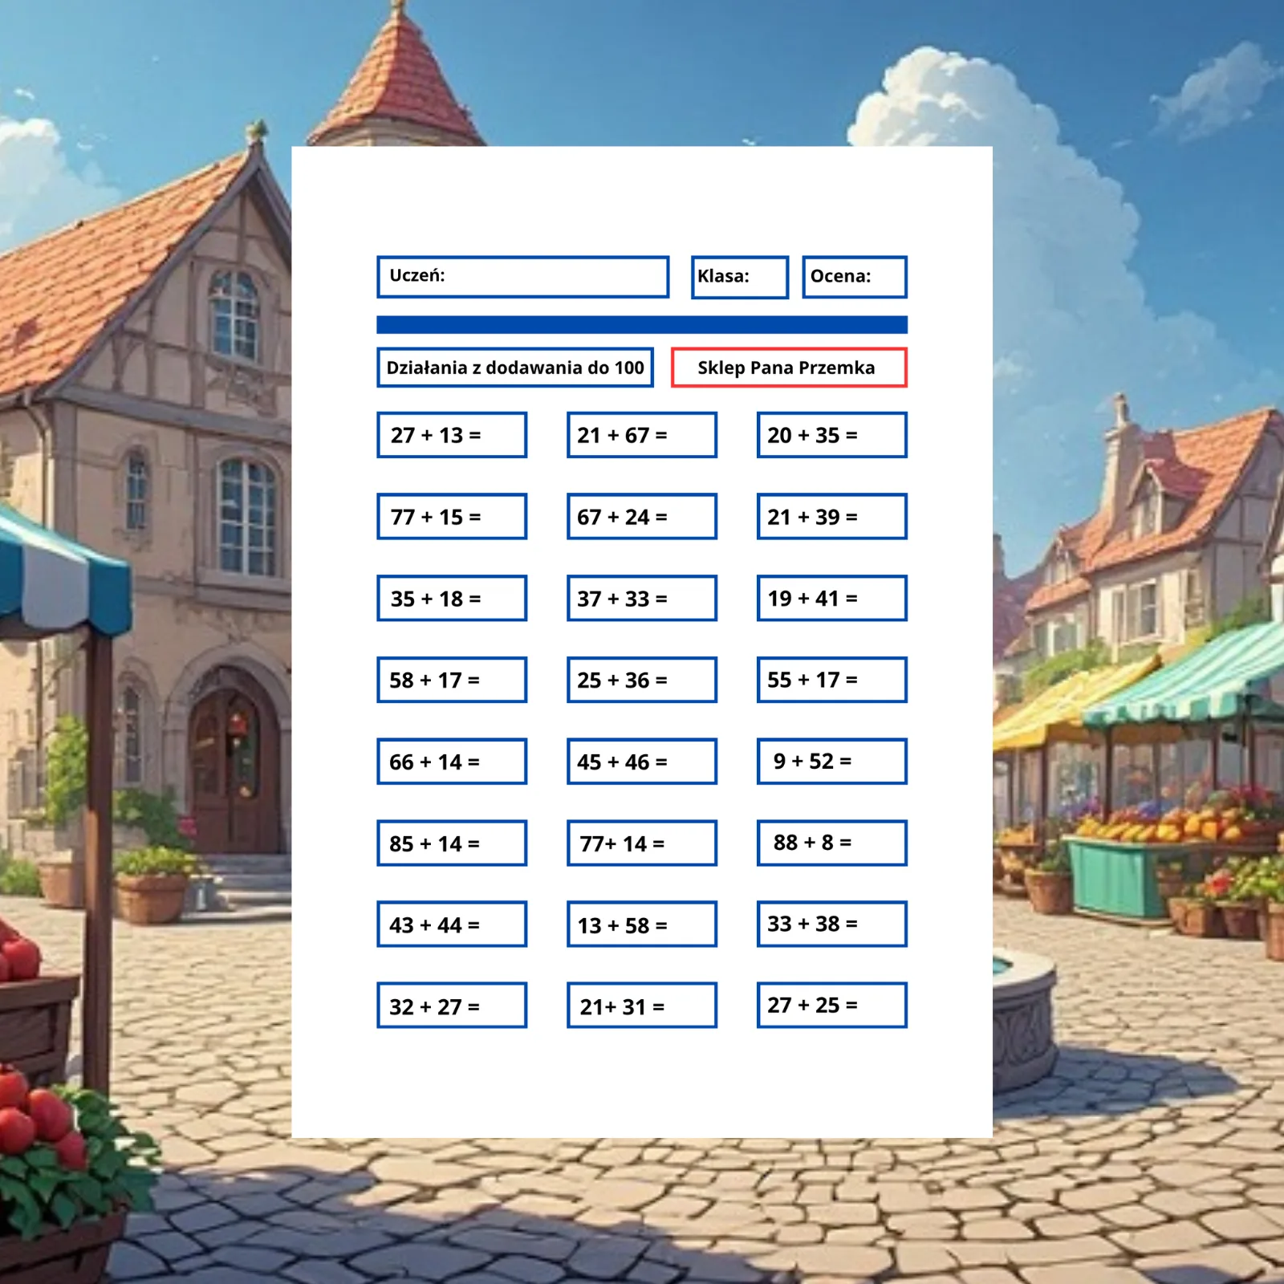Click the '21 + 67 =' problem box
1284x1284 pixels.
pos(642,435)
